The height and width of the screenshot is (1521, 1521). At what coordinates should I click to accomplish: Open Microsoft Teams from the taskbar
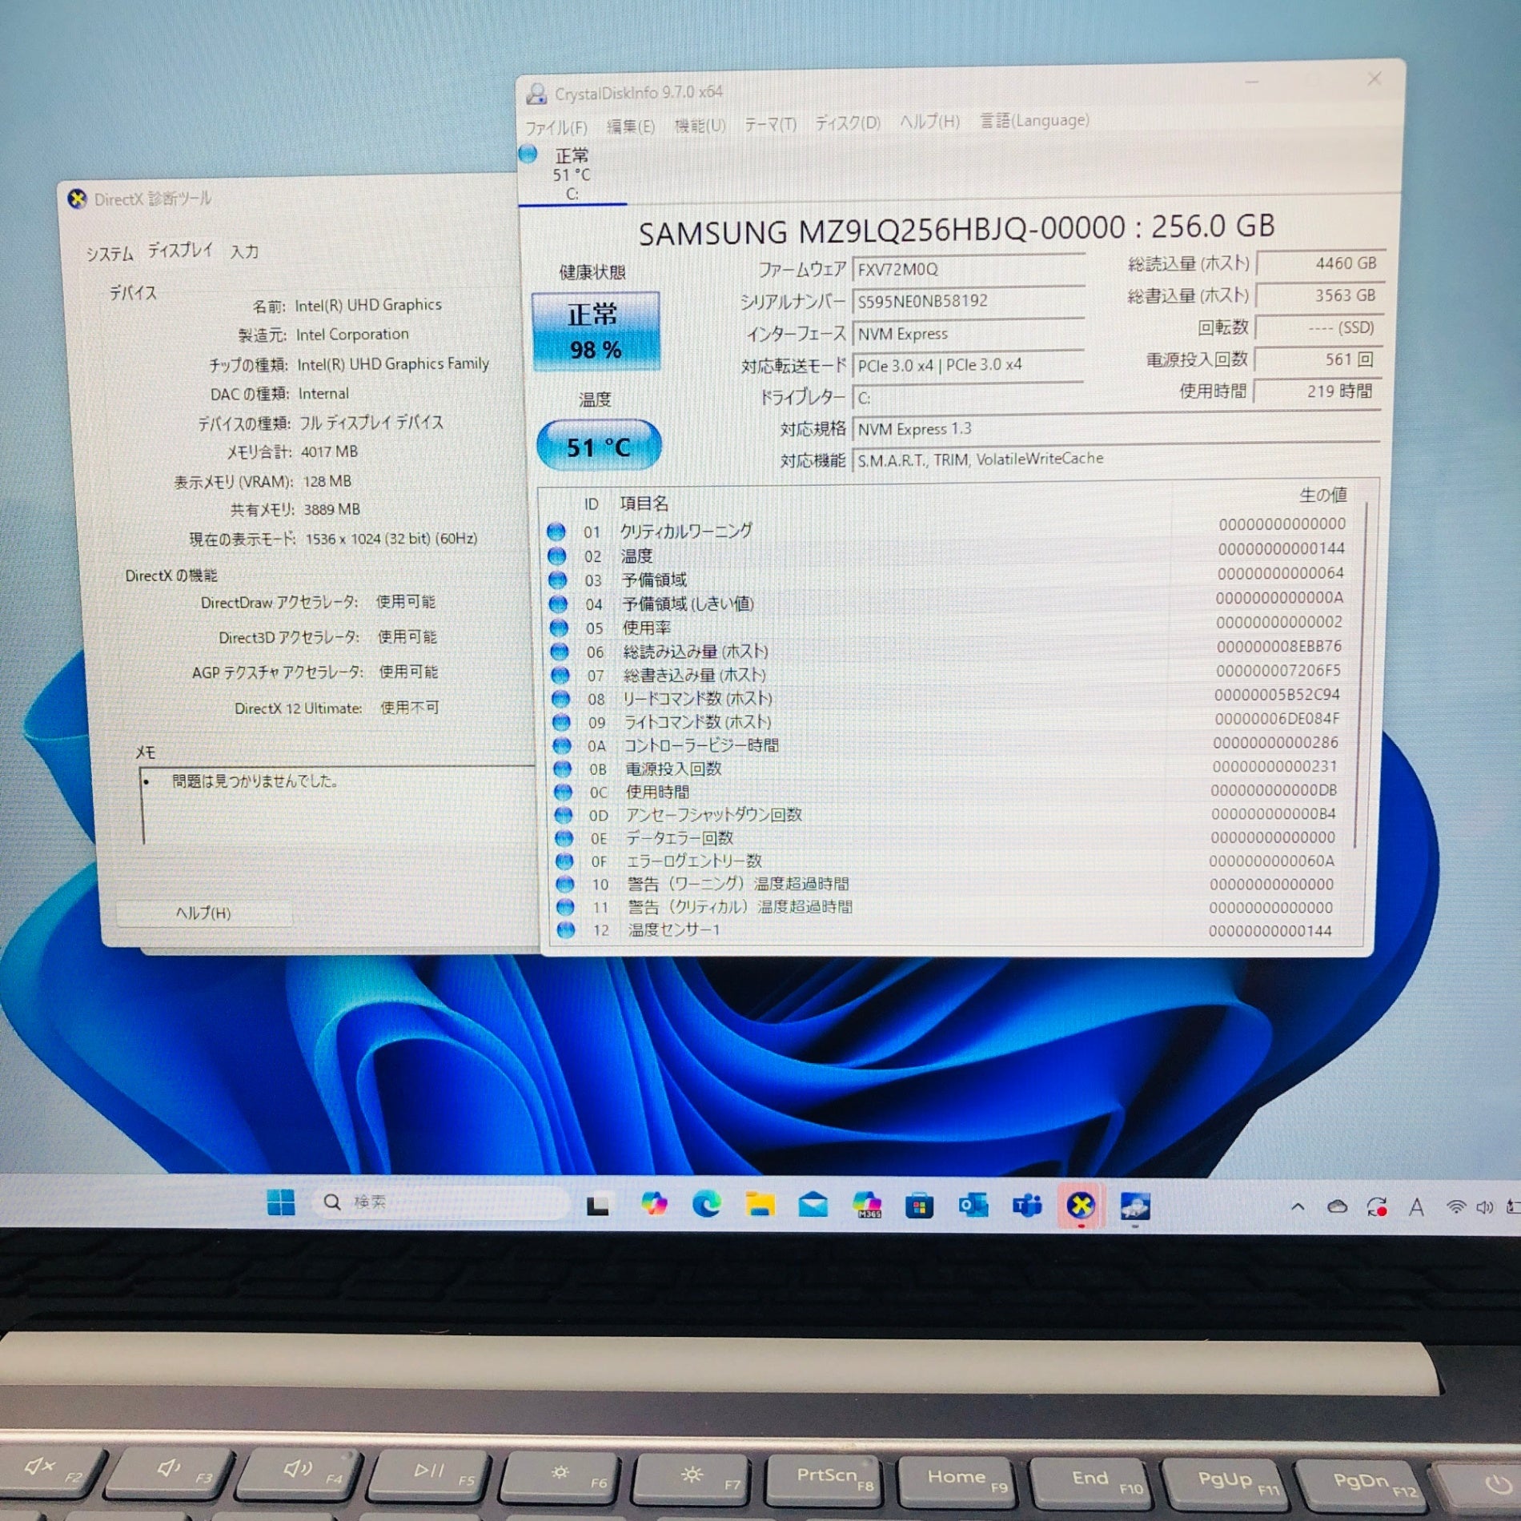click(1027, 1206)
